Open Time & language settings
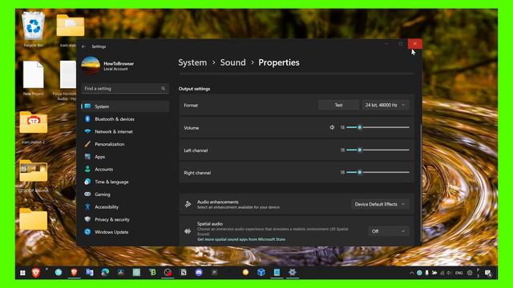The width and height of the screenshot is (513, 288). pyautogui.click(x=125, y=182)
